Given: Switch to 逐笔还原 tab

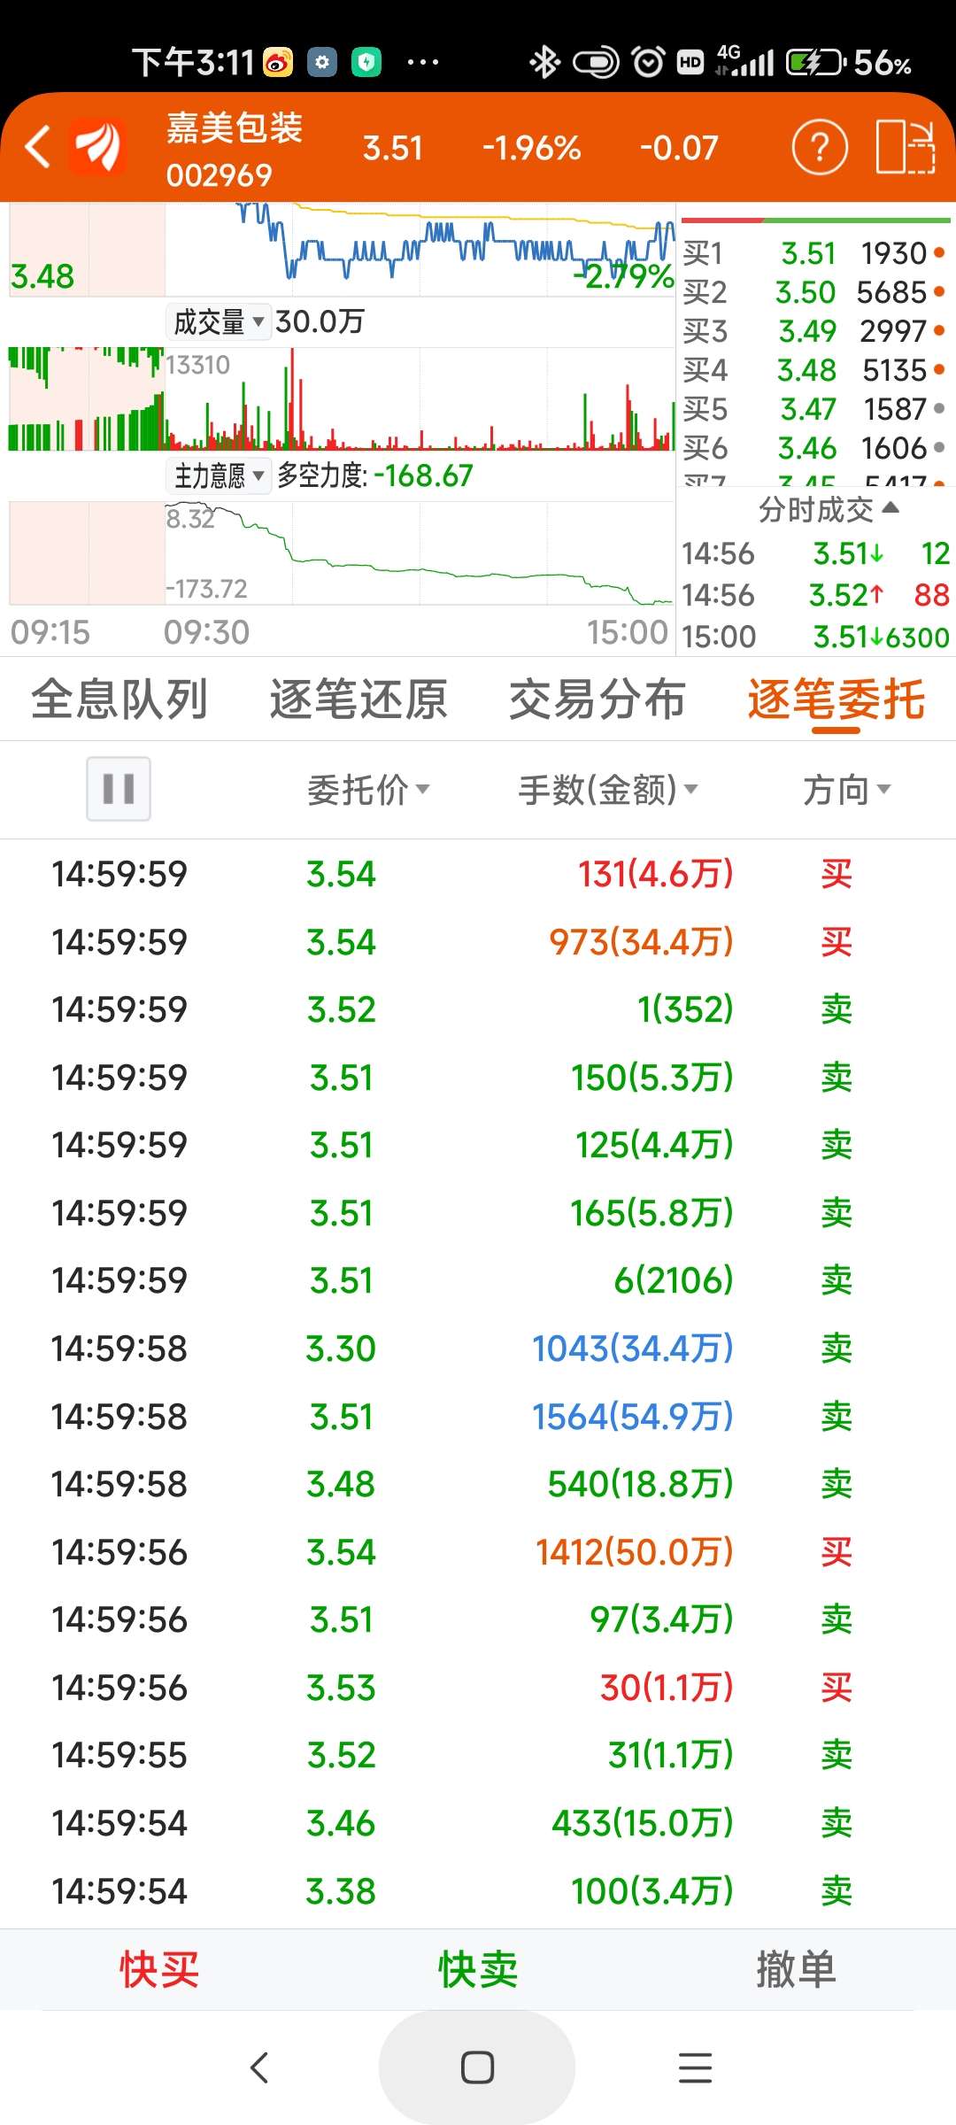Looking at the screenshot, I should (358, 699).
